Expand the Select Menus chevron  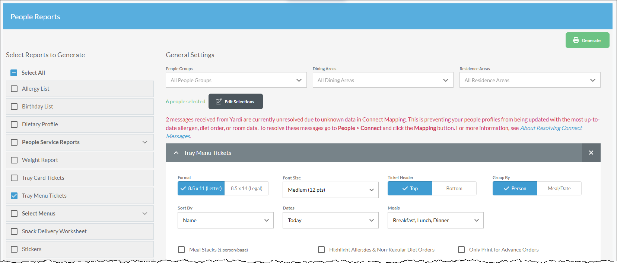click(145, 214)
